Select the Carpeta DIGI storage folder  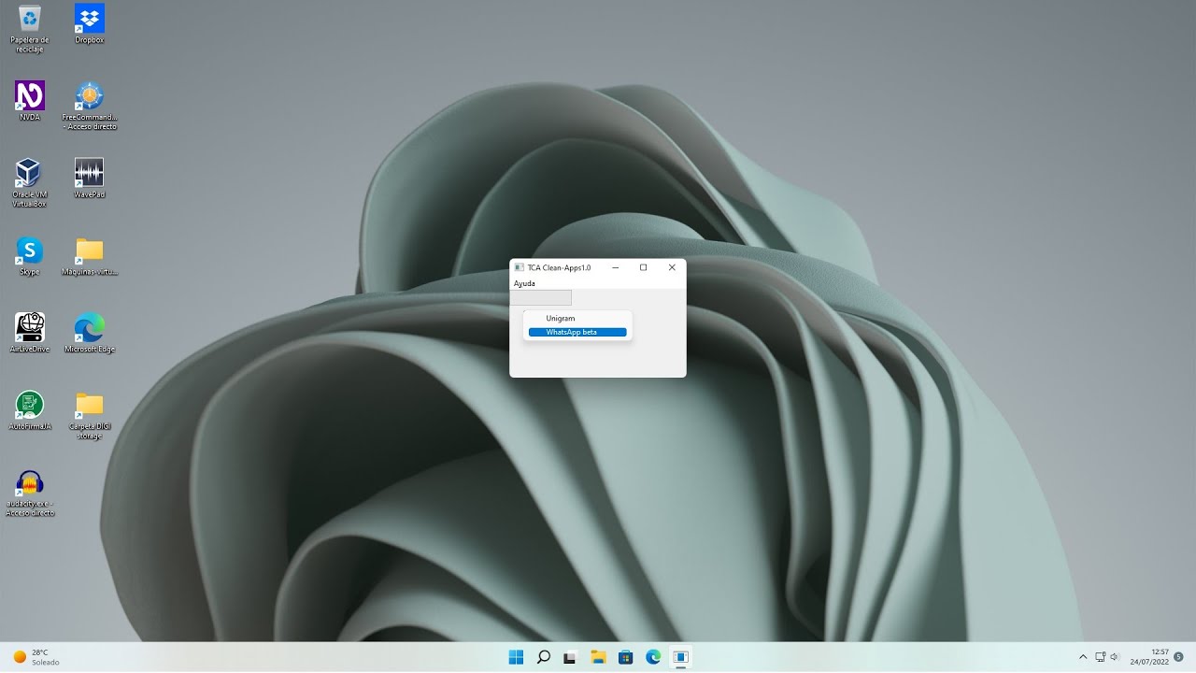pos(89,415)
